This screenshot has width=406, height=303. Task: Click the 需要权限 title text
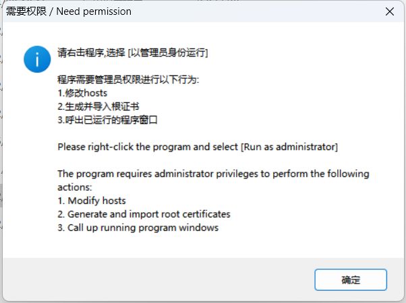pyautogui.click(x=26, y=11)
